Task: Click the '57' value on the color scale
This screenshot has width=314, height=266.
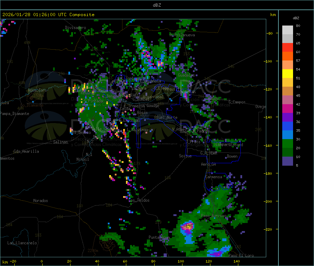Action: point(298,61)
